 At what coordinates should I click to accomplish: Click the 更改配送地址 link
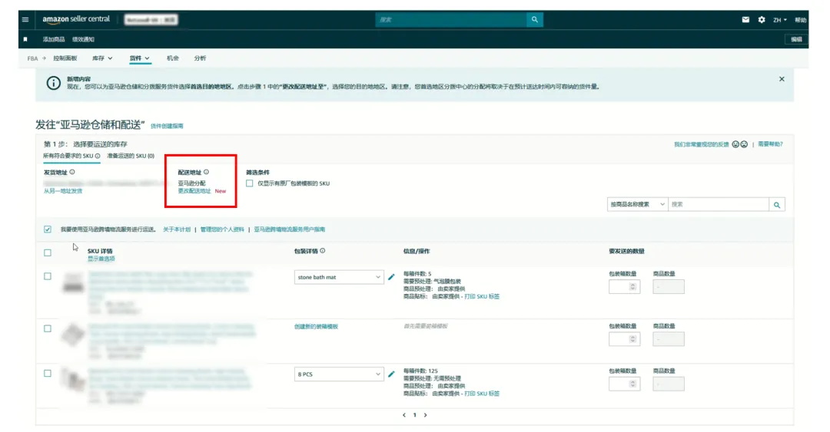pos(194,191)
